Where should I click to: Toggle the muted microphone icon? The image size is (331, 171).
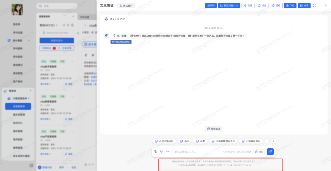156,152
